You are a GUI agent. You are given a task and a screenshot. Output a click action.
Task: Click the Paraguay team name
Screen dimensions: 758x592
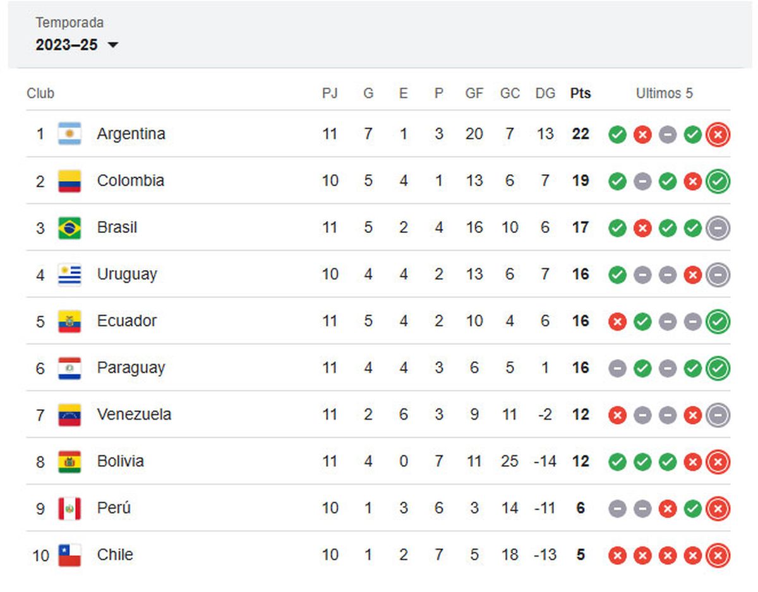tap(131, 368)
